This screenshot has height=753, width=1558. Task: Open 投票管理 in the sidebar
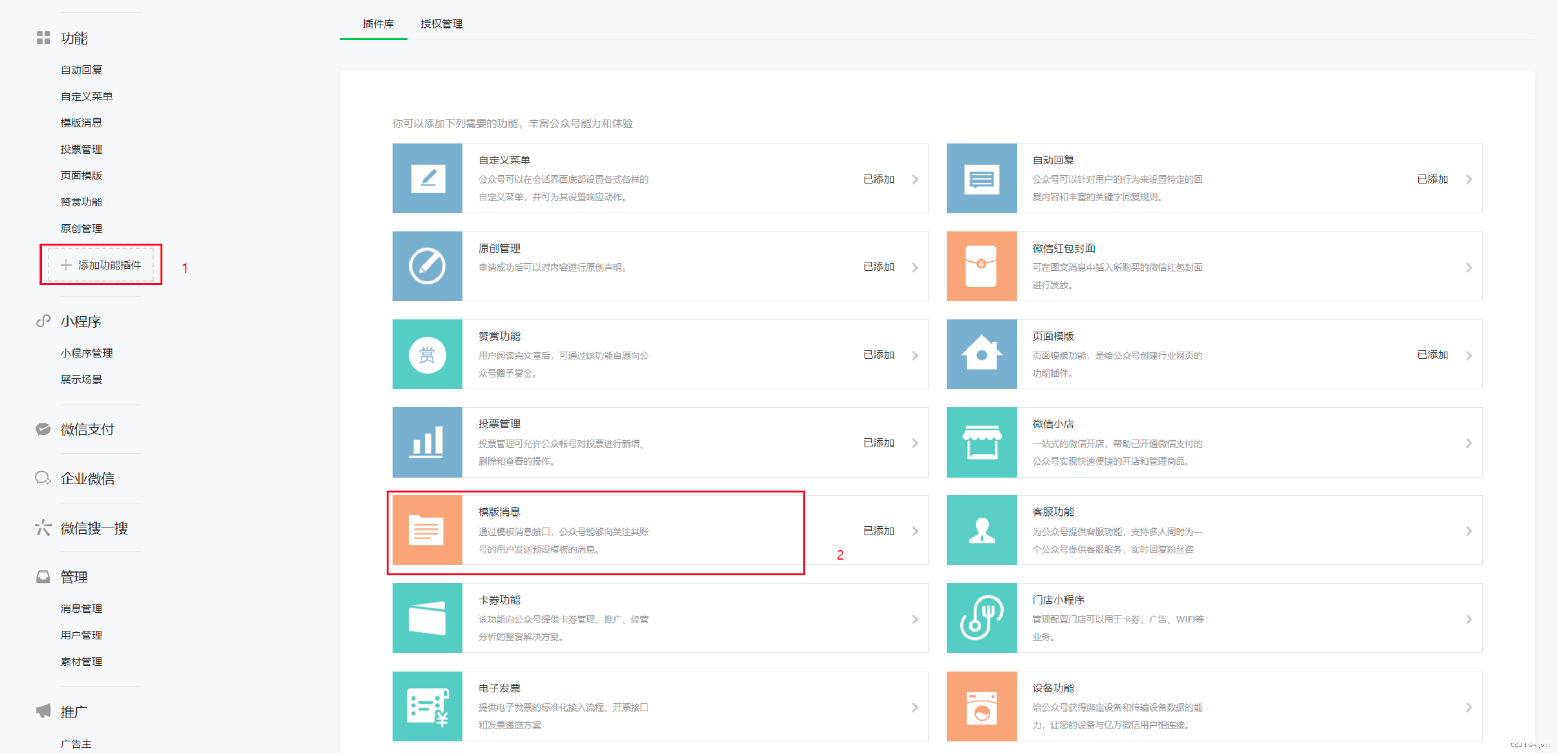click(81, 149)
